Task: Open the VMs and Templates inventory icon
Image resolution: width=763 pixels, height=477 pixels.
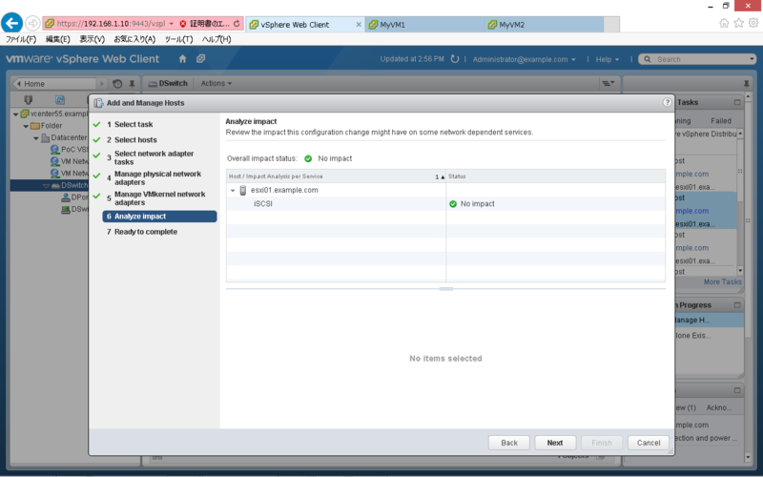Action: tap(60, 100)
